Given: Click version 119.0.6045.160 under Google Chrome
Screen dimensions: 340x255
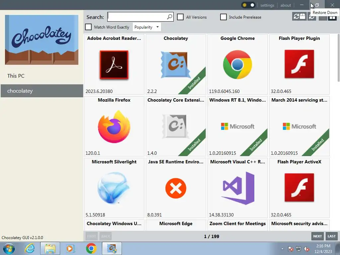Looking at the screenshot, I should point(224,91).
